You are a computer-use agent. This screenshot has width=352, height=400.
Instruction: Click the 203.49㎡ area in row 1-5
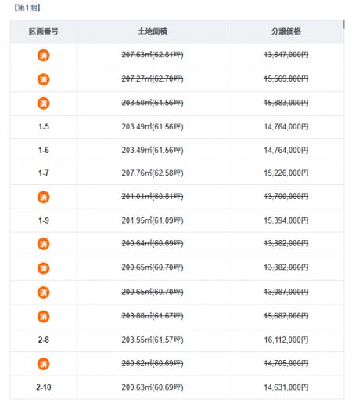point(153,127)
